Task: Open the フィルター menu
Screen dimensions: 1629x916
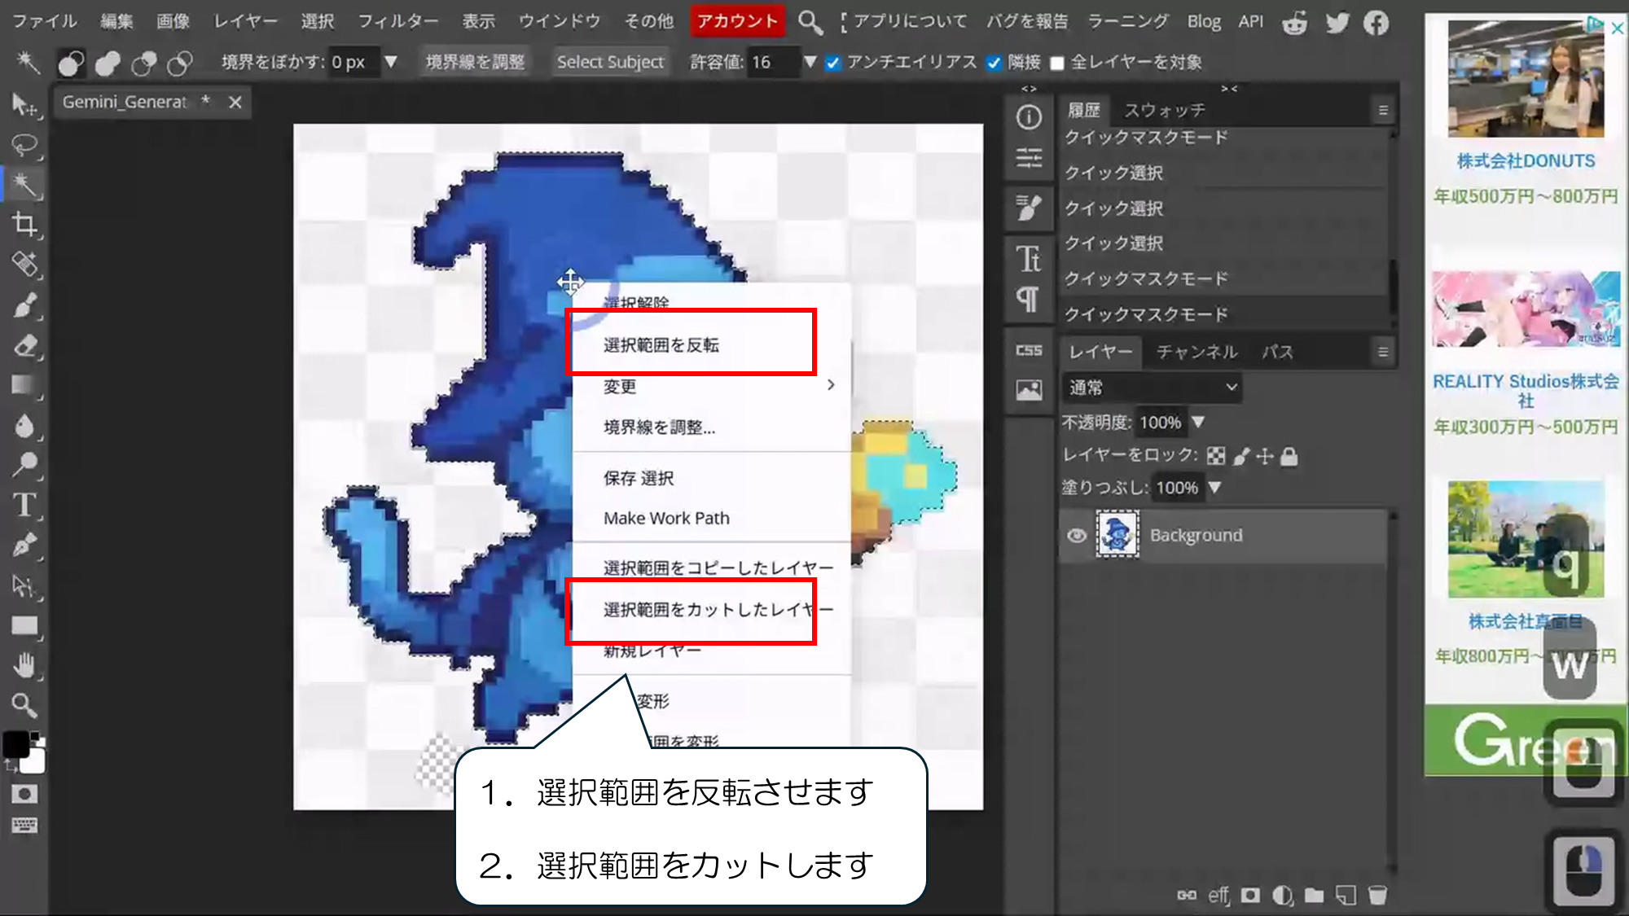Action: (398, 21)
